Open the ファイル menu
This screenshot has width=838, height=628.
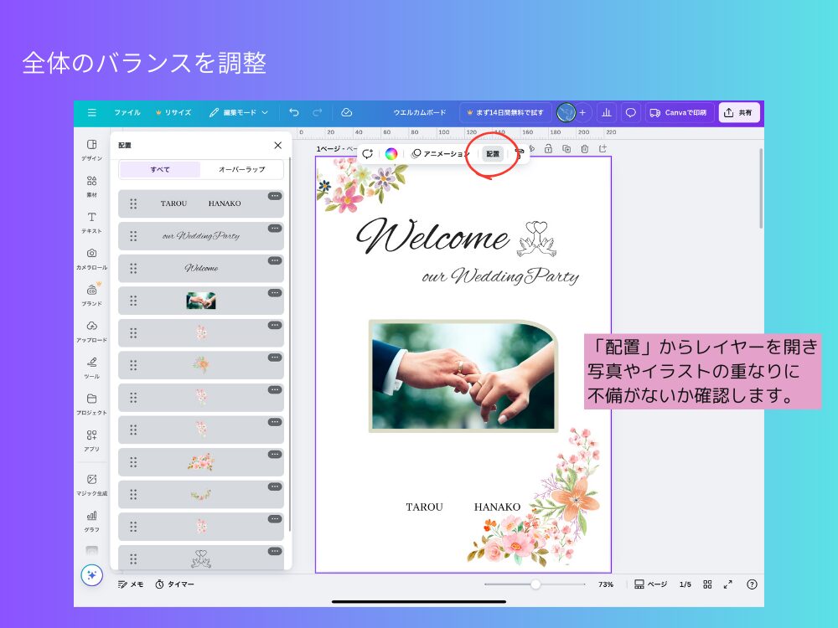pyautogui.click(x=127, y=112)
